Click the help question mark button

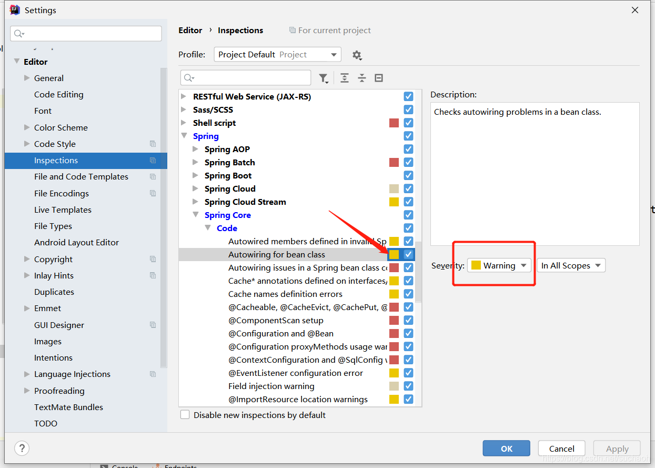[x=22, y=448]
